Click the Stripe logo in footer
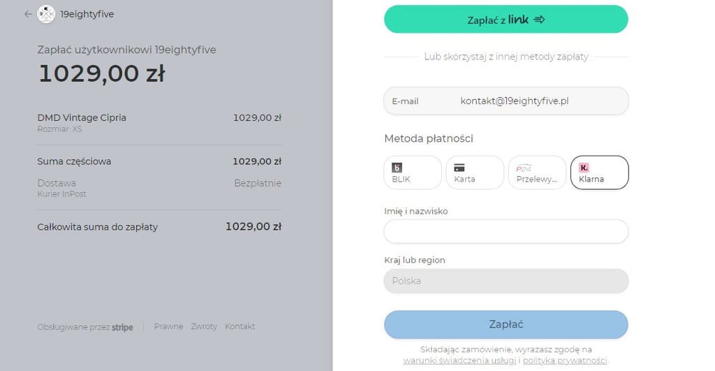Screen dimensions: 715x371 (122, 327)
